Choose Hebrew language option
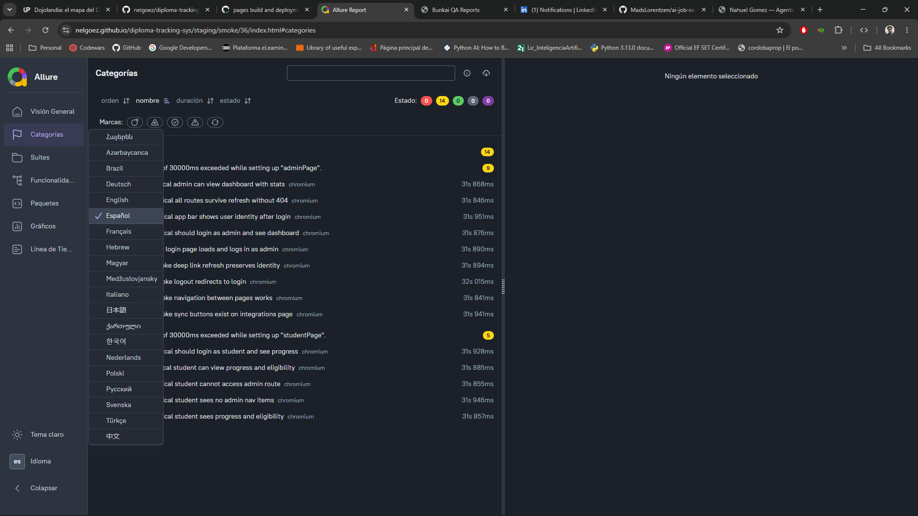Image resolution: width=918 pixels, height=516 pixels. pos(126,247)
